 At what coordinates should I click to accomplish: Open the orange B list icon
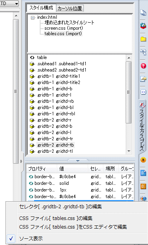coord(143,186)
